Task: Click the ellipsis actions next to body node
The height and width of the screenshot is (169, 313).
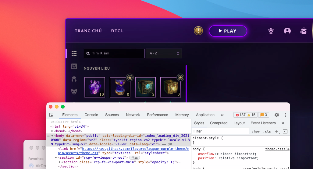Action: click(x=48, y=136)
